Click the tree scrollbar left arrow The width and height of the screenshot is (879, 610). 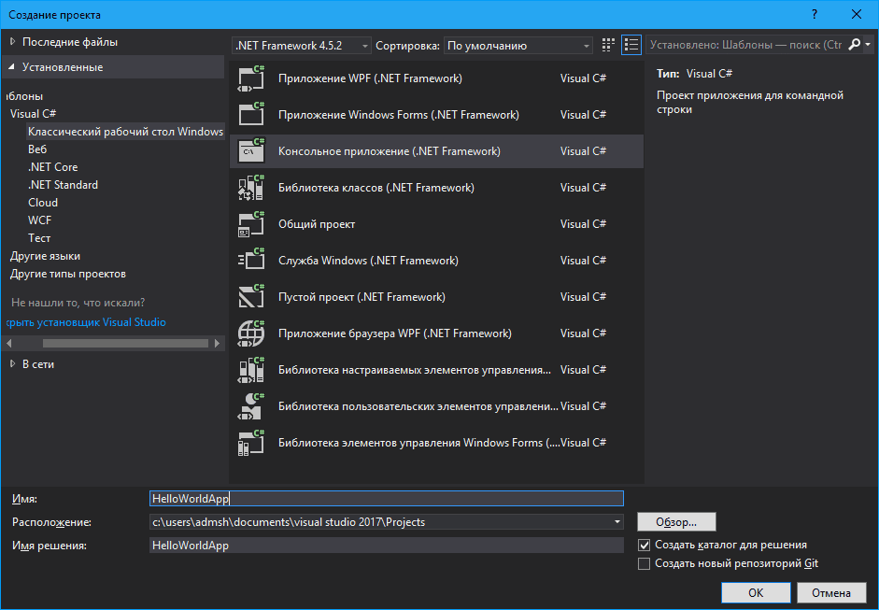9,343
